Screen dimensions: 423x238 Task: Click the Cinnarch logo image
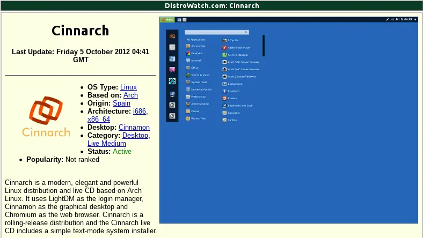click(x=46, y=116)
